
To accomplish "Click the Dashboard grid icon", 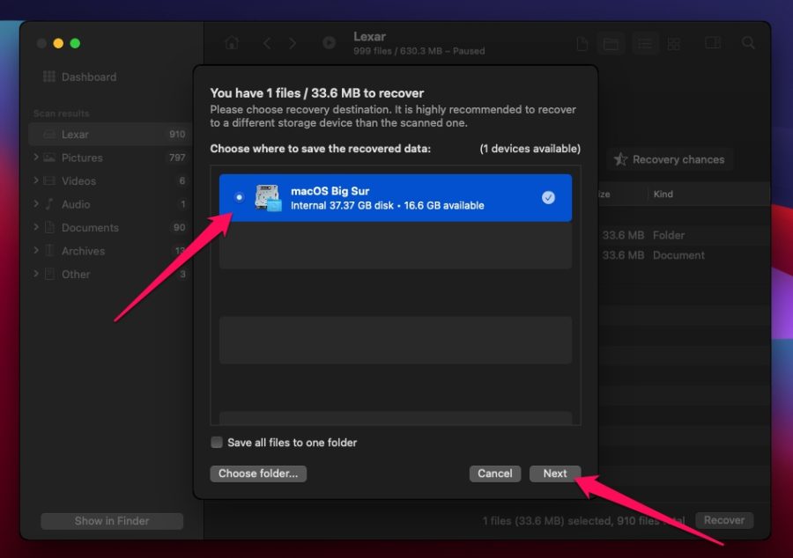I will click(49, 77).
